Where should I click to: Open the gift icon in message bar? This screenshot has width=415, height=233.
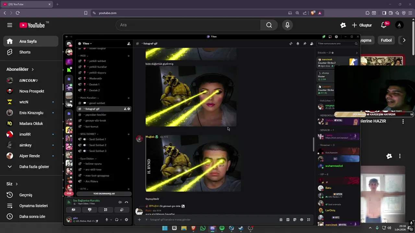click(x=281, y=220)
